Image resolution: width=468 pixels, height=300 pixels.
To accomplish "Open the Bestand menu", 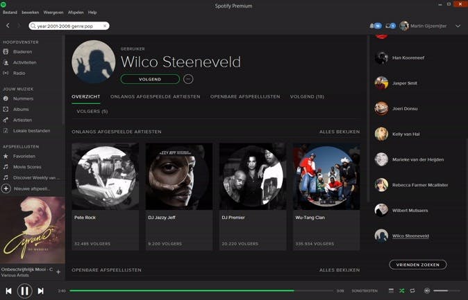I will (x=10, y=12).
